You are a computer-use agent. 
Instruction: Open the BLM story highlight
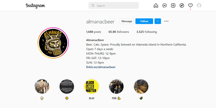pos(92,86)
